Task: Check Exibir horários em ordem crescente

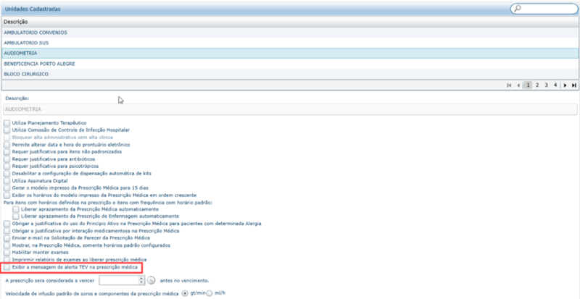Action: [x=7, y=195]
